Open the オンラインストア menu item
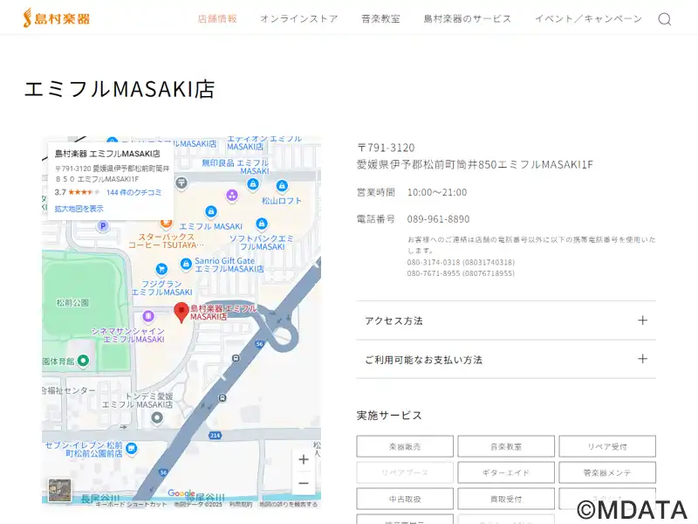 point(299,18)
